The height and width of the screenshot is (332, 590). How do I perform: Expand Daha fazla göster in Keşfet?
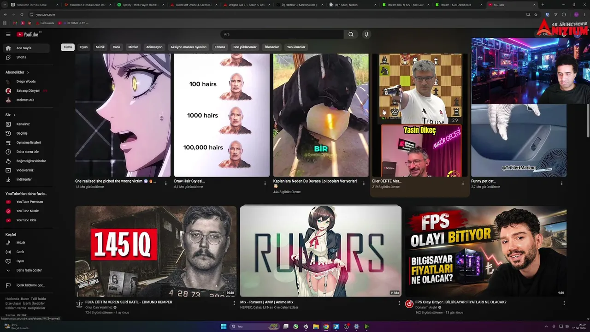(x=26, y=270)
